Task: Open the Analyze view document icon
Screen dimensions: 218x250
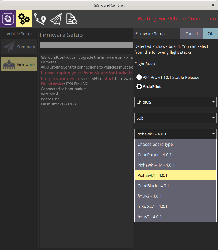Action: click(72, 19)
